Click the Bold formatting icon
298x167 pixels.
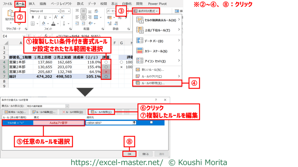(32, 18)
